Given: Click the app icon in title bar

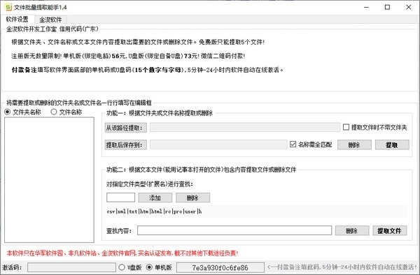Looking at the screenshot, I should pos(8,7).
